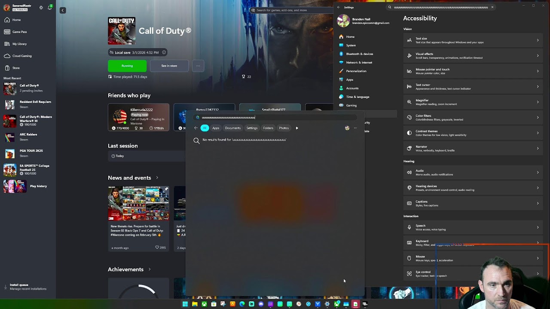
Task: Open Home in Xbox app sidebar
Action: (x=16, y=20)
